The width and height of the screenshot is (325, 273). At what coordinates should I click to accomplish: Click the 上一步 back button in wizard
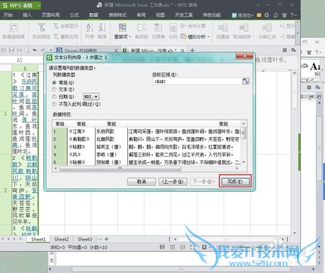(x=173, y=181)
